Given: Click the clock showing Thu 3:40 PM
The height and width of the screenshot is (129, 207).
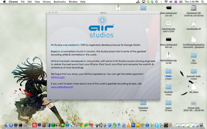Looking at the screenshot, I should pos(191,2).
